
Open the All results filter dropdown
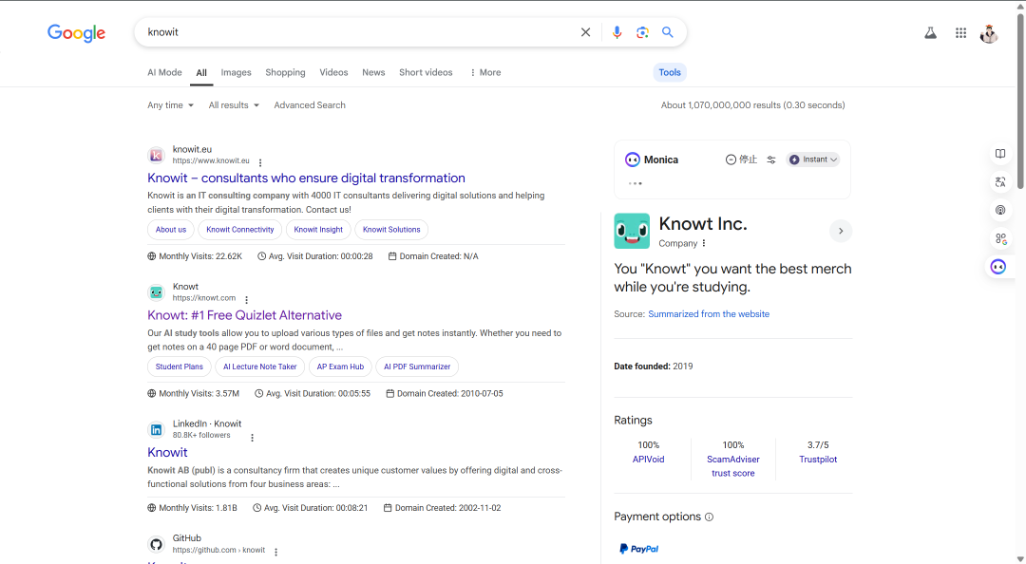[234, 105]
